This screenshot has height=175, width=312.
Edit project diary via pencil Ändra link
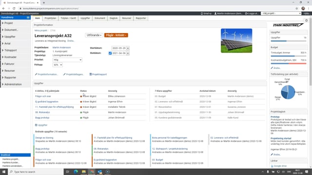[276, 155]
